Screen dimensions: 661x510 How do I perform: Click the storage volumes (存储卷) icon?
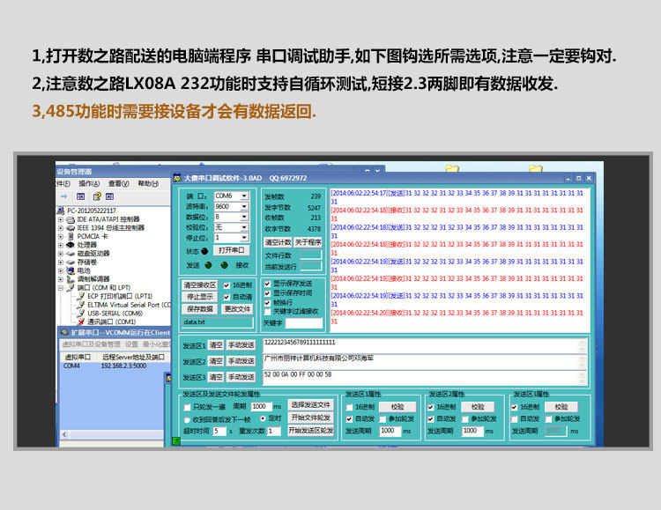pos(71,262)
